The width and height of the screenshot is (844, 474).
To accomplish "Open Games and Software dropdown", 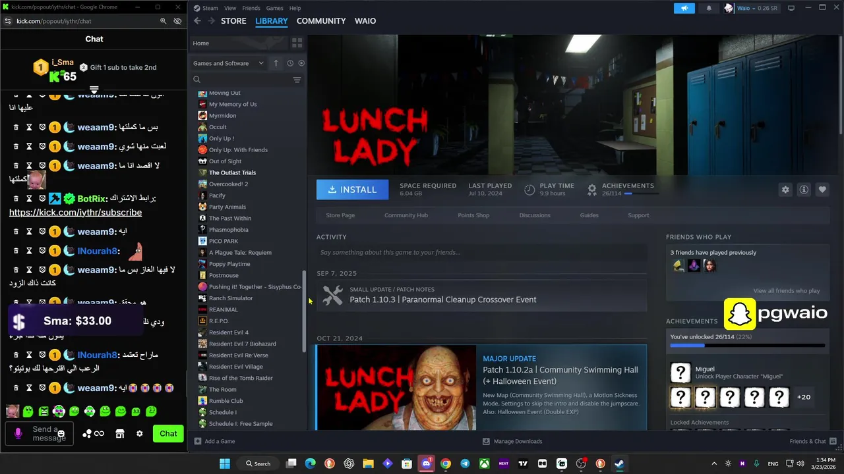I will (x=228, y=63).
